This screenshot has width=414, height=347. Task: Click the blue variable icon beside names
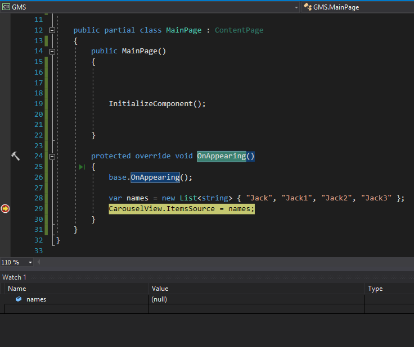(19, 299)
